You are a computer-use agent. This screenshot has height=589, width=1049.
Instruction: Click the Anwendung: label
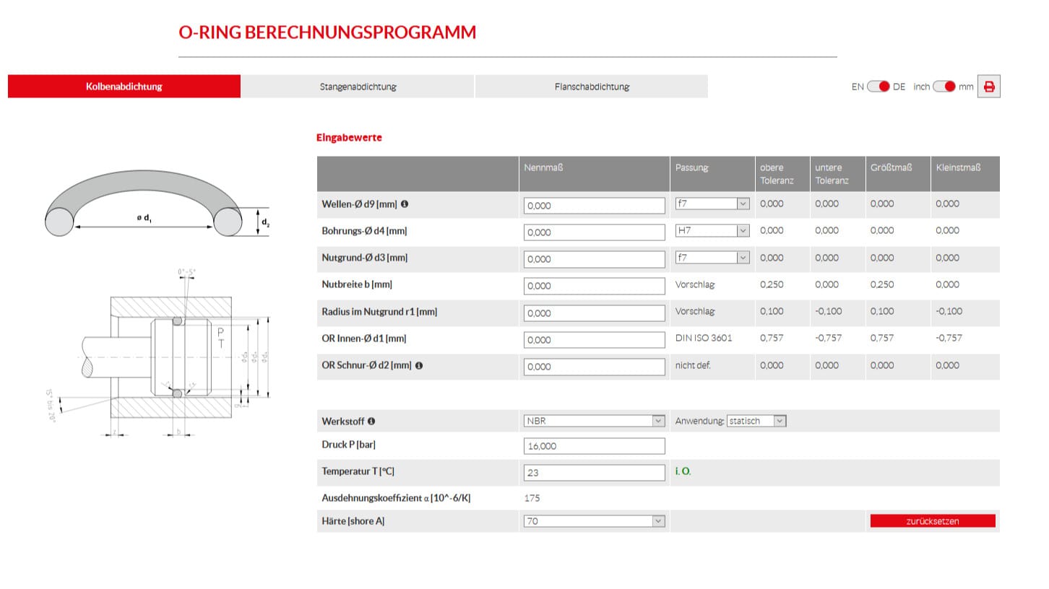(x=699, y=421)
